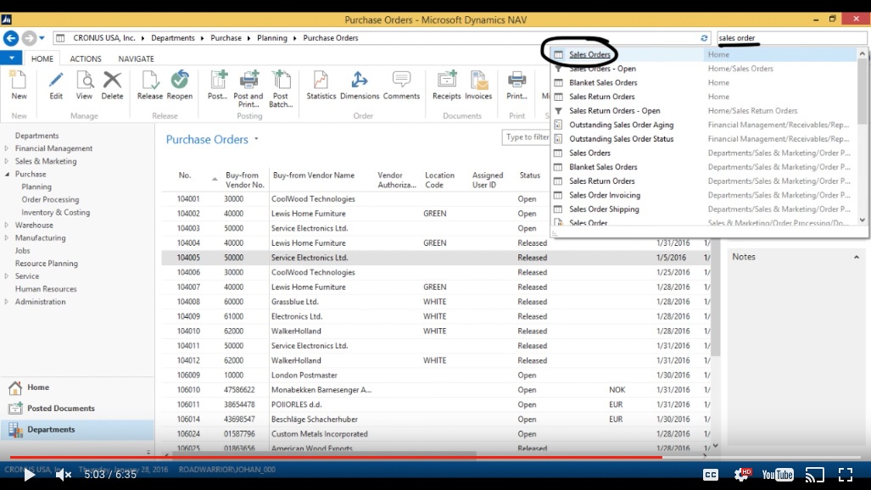Image resolution: width=871 pixels, height=490 pixels.
Task: Click the Release document icon
Action: pos(150,80)
